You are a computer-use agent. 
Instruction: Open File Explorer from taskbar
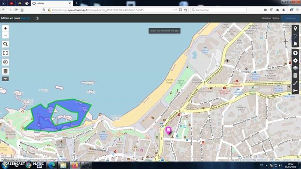pyautogui.click(x=63, y=165)
